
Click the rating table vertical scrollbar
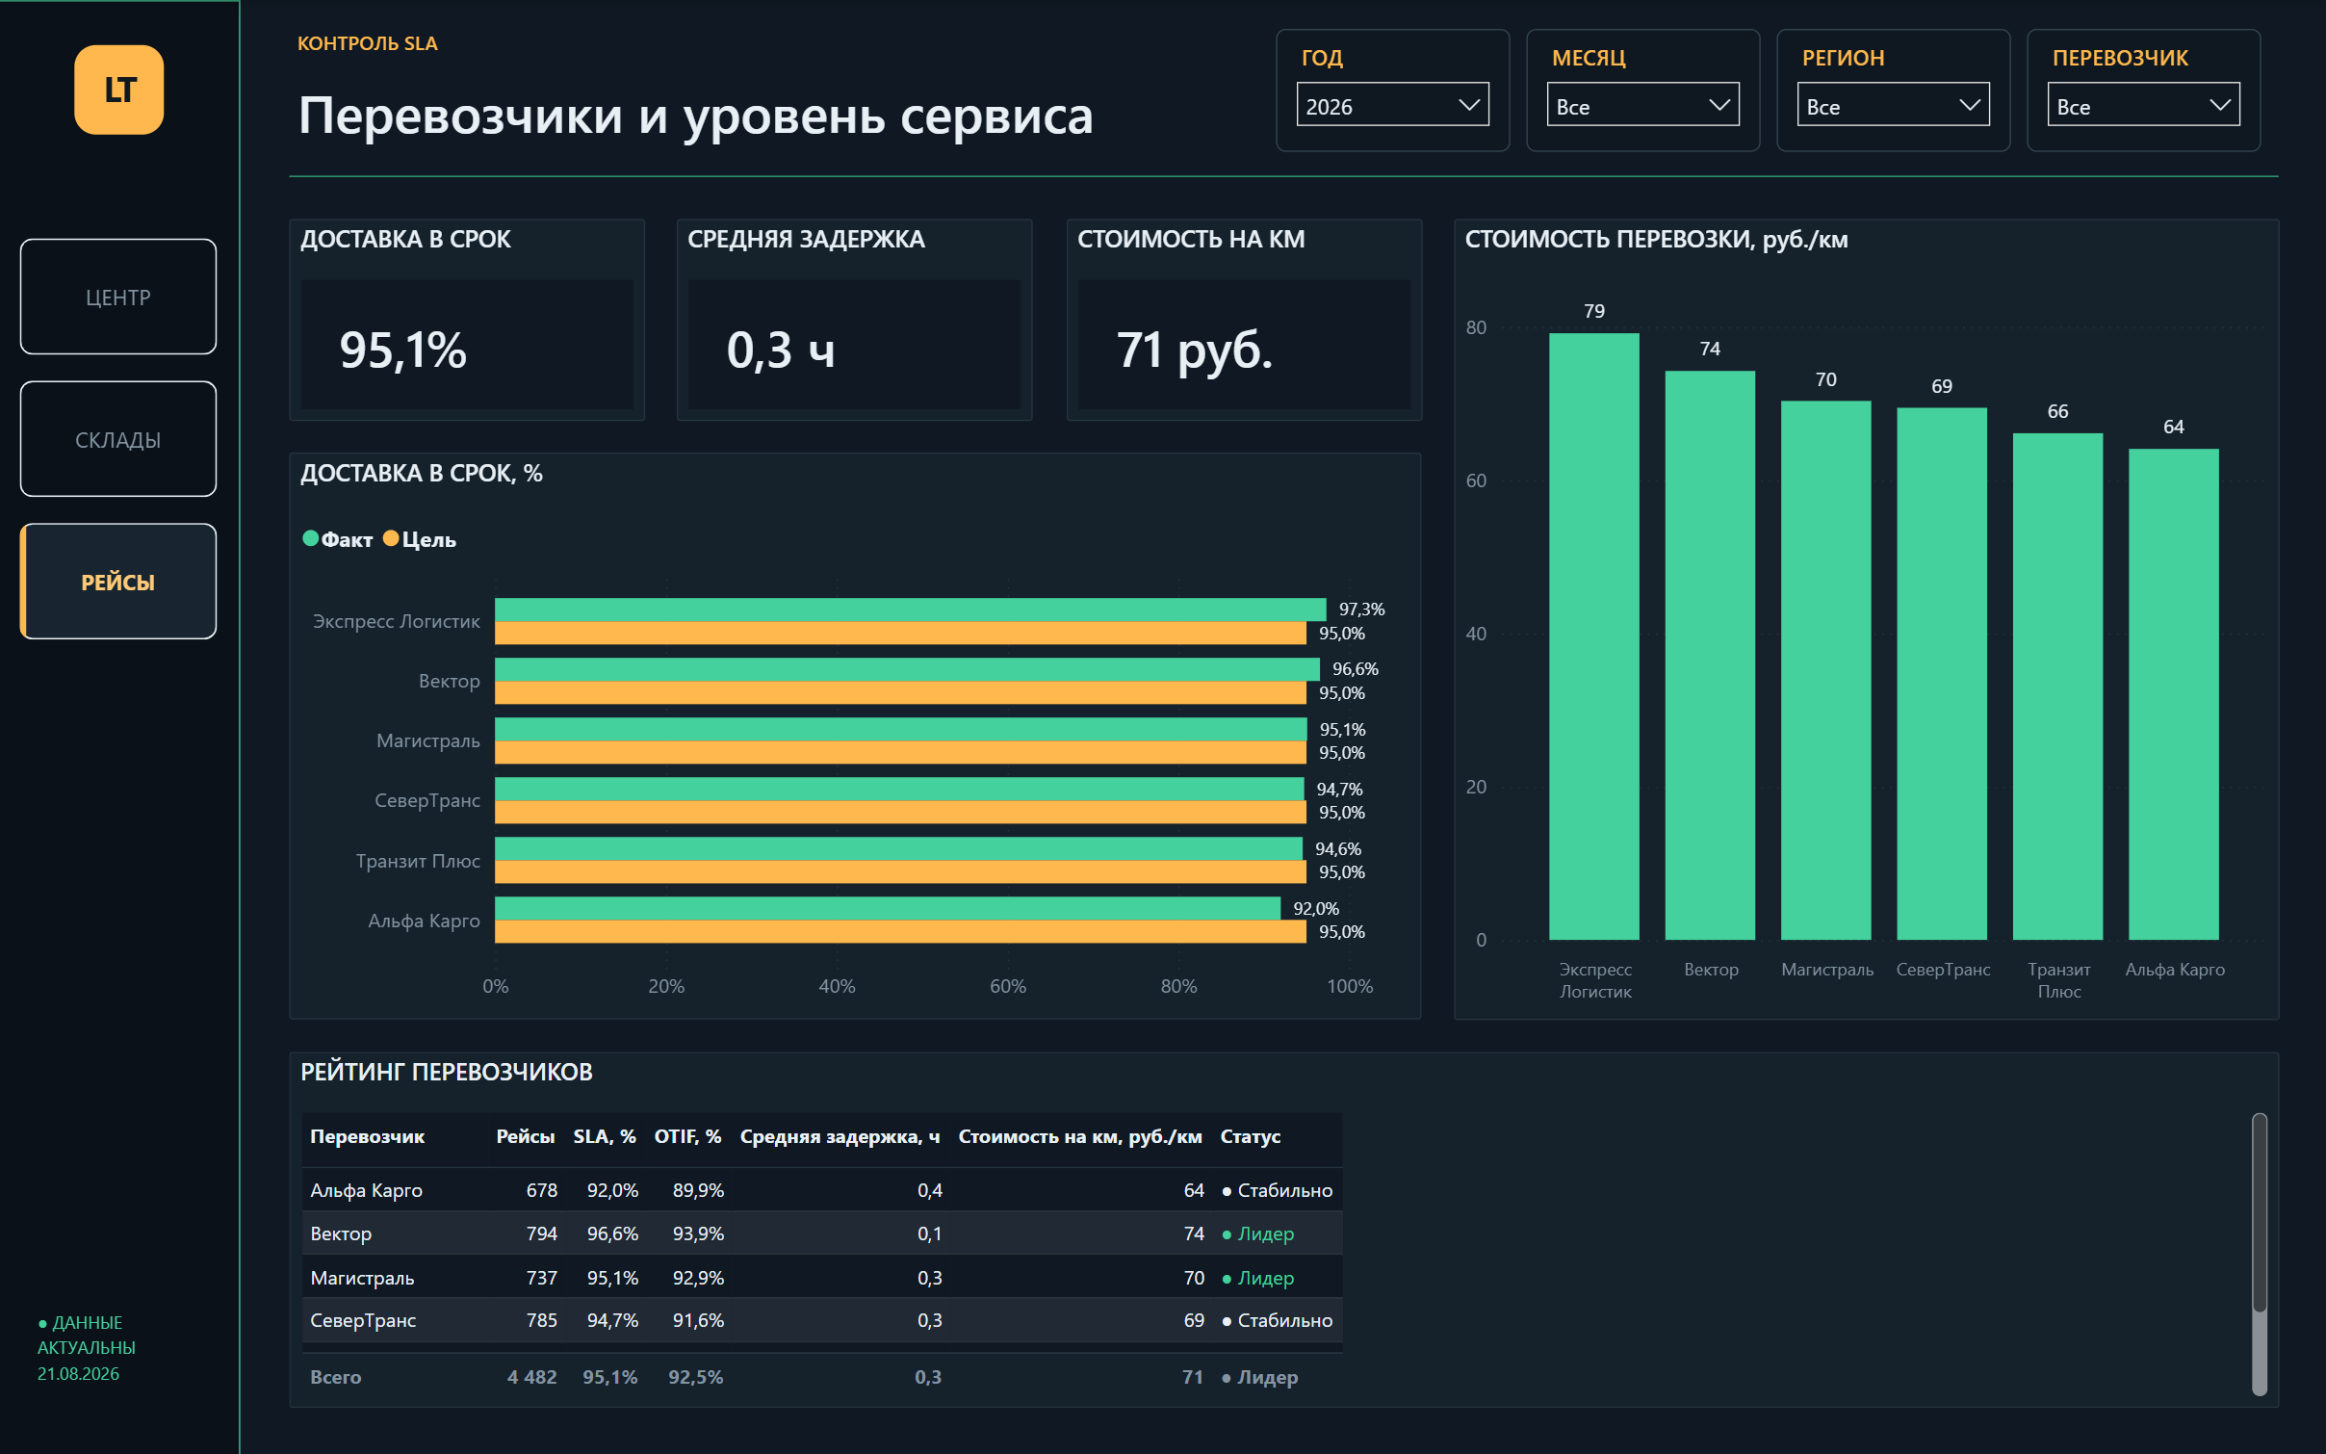click(2259, 1254)
